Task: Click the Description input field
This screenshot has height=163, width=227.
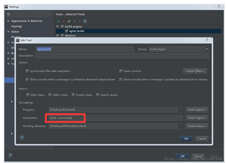Action: click(x=122, y=56)
